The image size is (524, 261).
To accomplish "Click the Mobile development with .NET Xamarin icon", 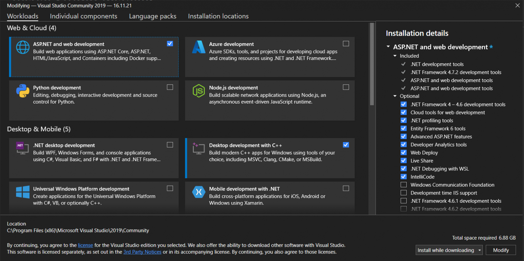I will point(199,192).
